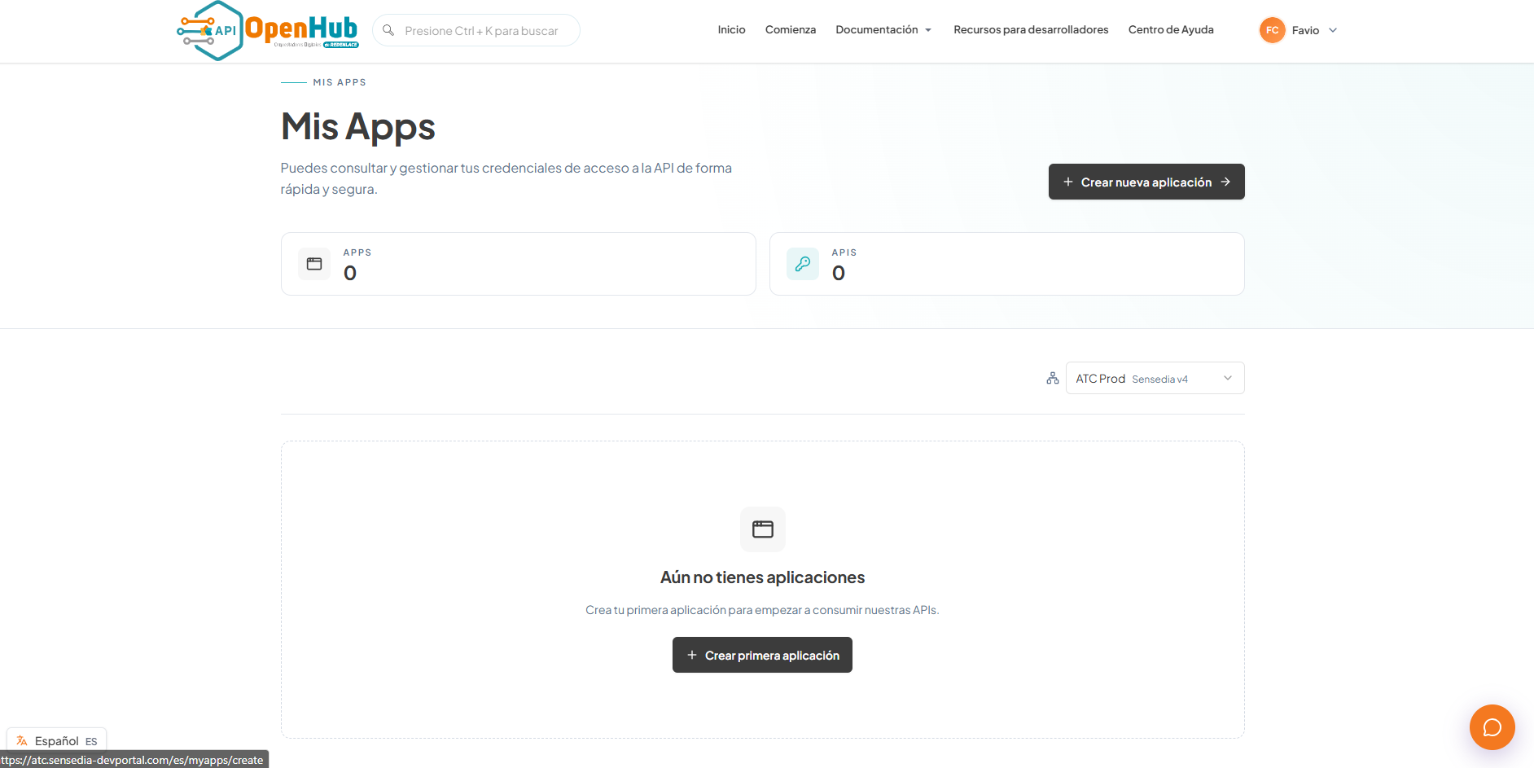The height and width of the screenshot is (768, 1534).
Task: Expand the Documentación dropdown menu
Action: 883,30
